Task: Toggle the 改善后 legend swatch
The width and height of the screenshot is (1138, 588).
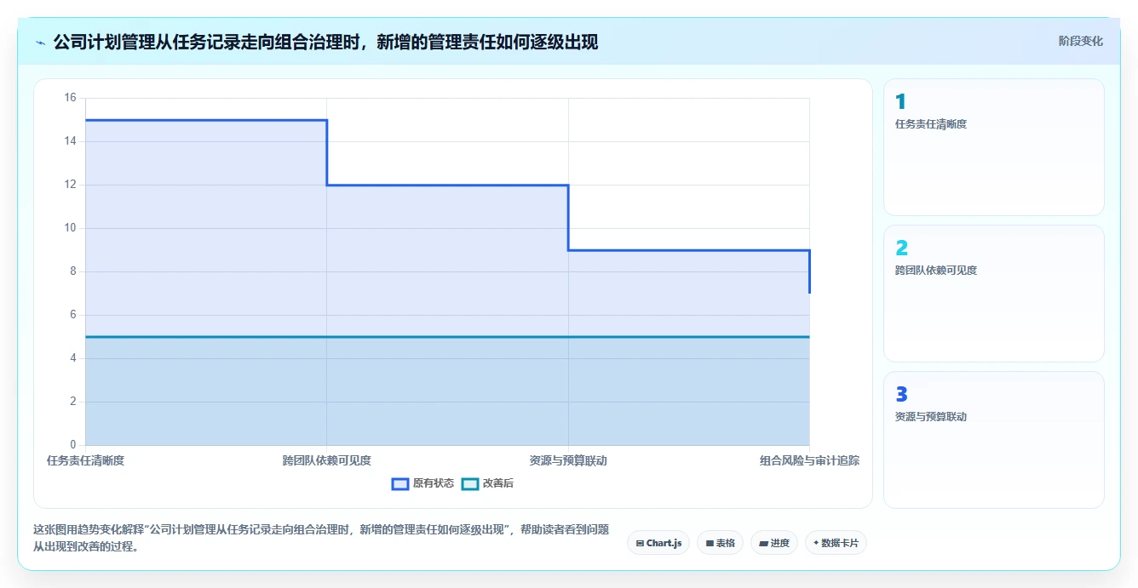Action: [x=470, y=483]
